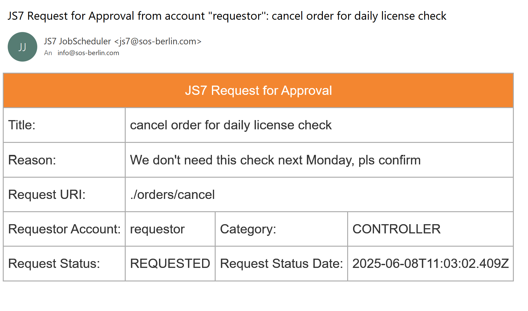This screenshot has height=311, width=528.
Task: Click the CONTROLLER category value
Action: coord(396,229)
